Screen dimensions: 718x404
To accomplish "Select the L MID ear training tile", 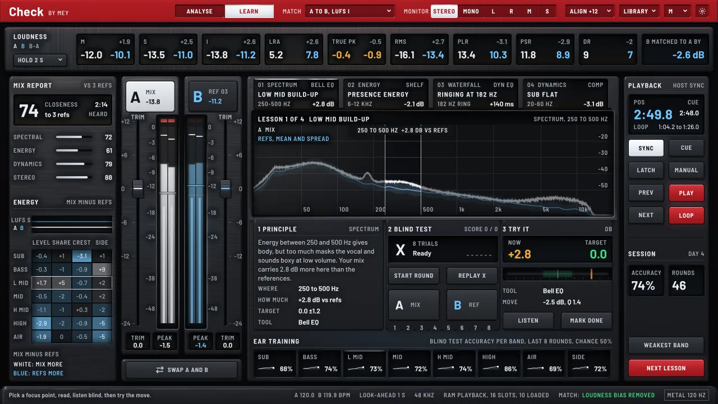I will tap(365, 364).
